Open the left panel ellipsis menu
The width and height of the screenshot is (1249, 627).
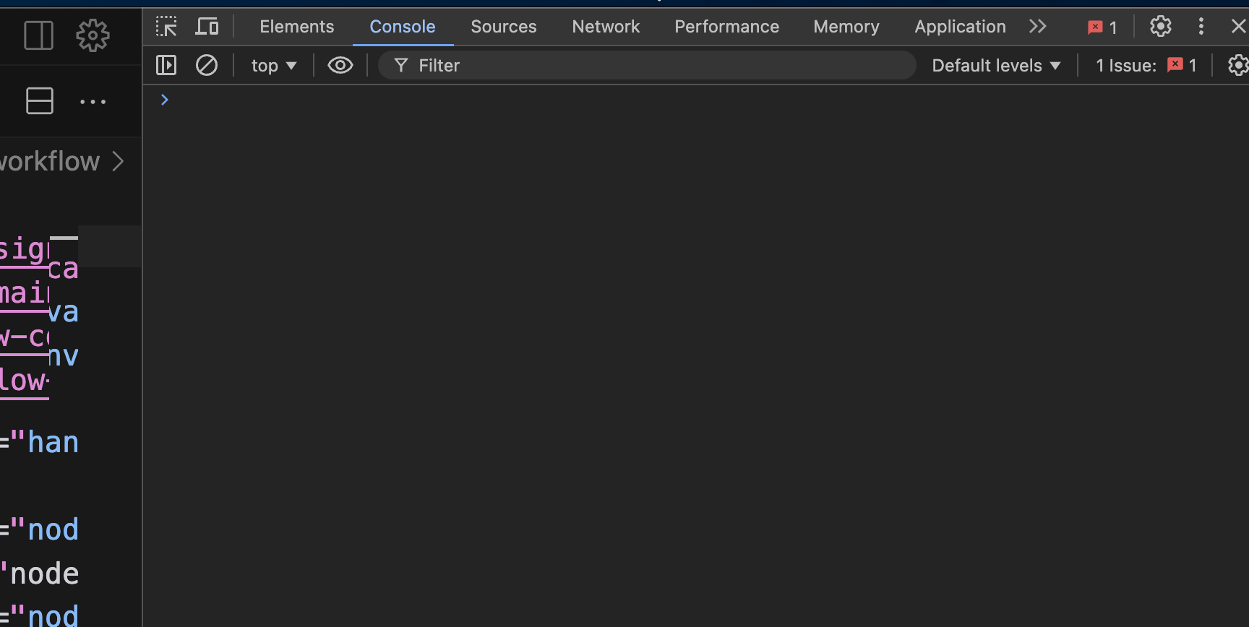point(93,102)
